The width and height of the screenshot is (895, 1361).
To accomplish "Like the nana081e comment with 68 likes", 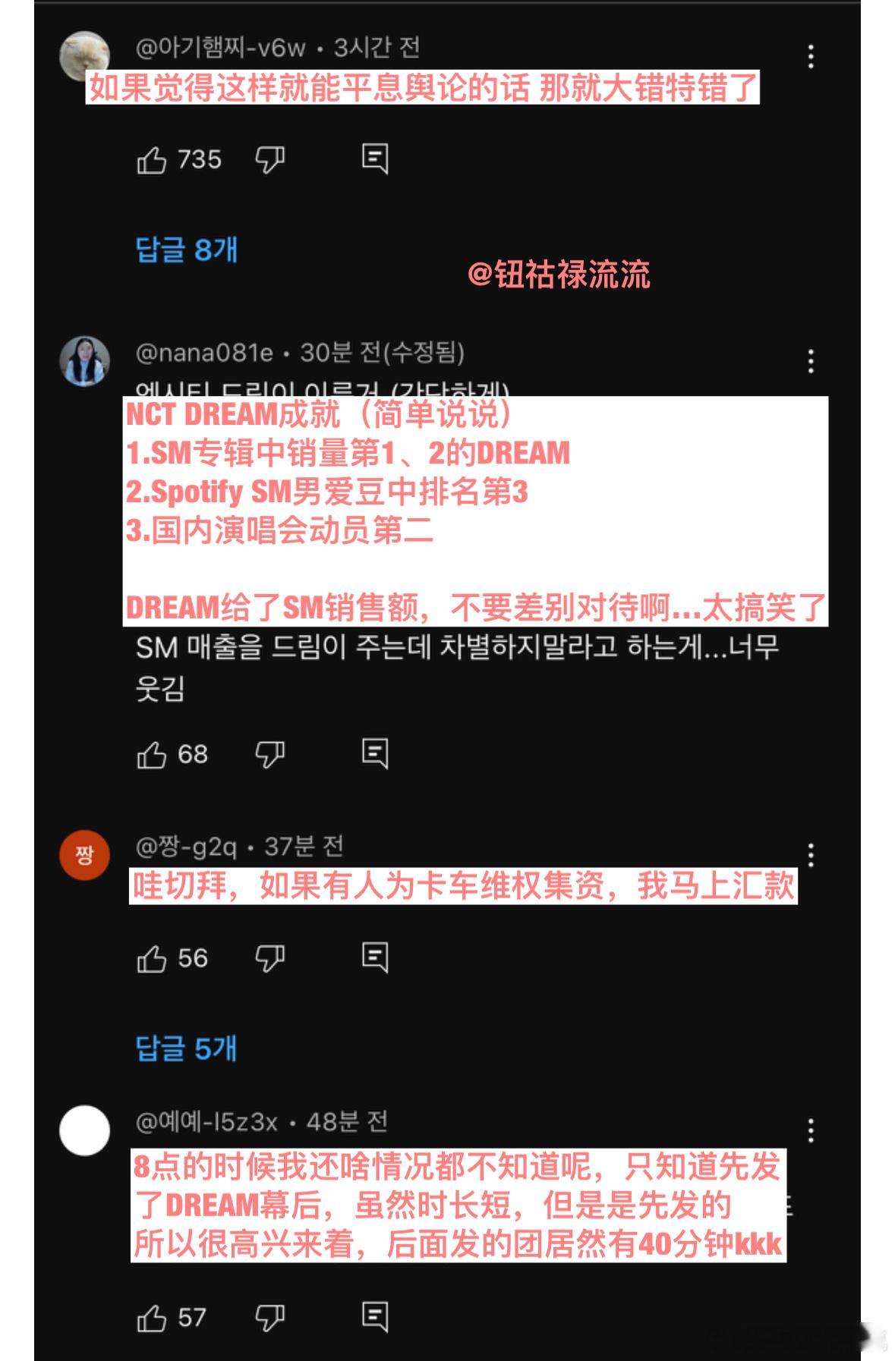I will (152, 755).
